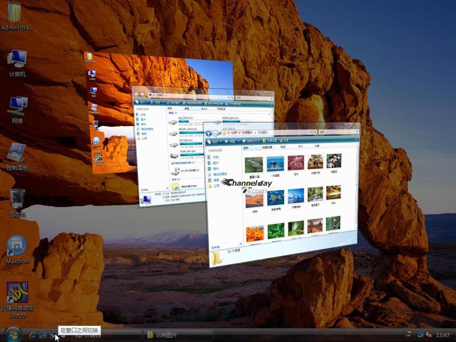Open the 视图 dropdown in 示例图片 window
456x342 pixels.
pyautogui.click(x=232, y=141)
